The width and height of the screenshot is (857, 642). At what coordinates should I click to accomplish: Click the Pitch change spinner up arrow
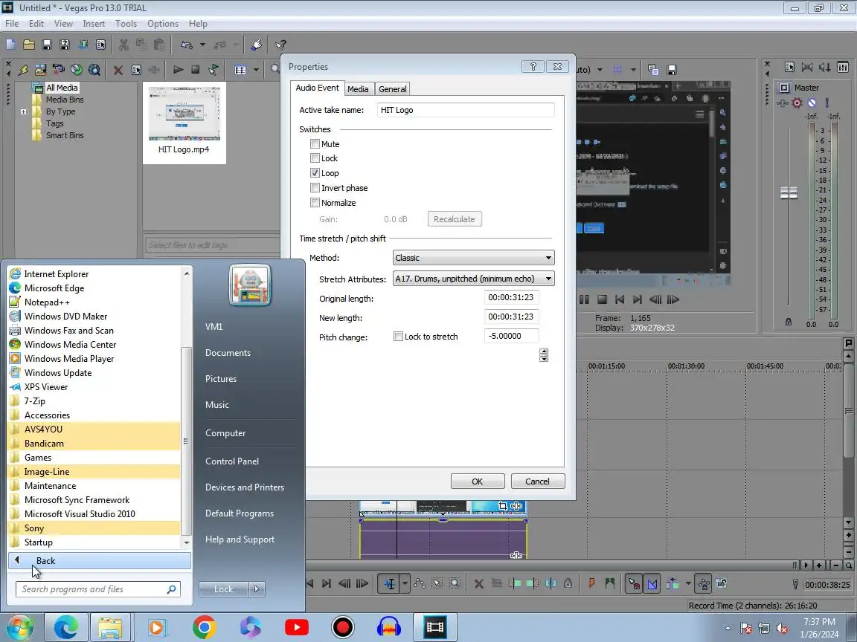[x=543, y=351]
